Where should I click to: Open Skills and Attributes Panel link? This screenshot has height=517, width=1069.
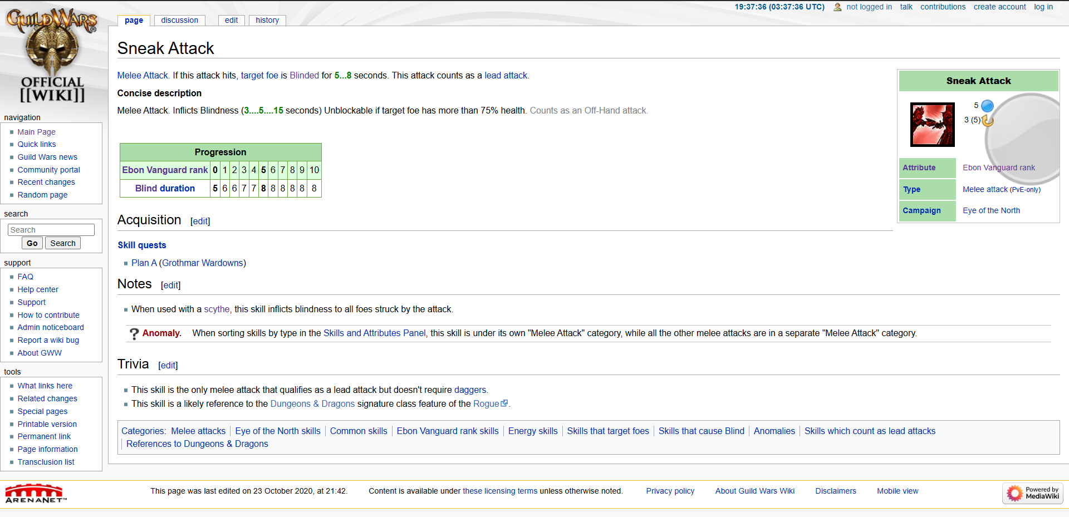pyautogui.click(x=375, y=333)
